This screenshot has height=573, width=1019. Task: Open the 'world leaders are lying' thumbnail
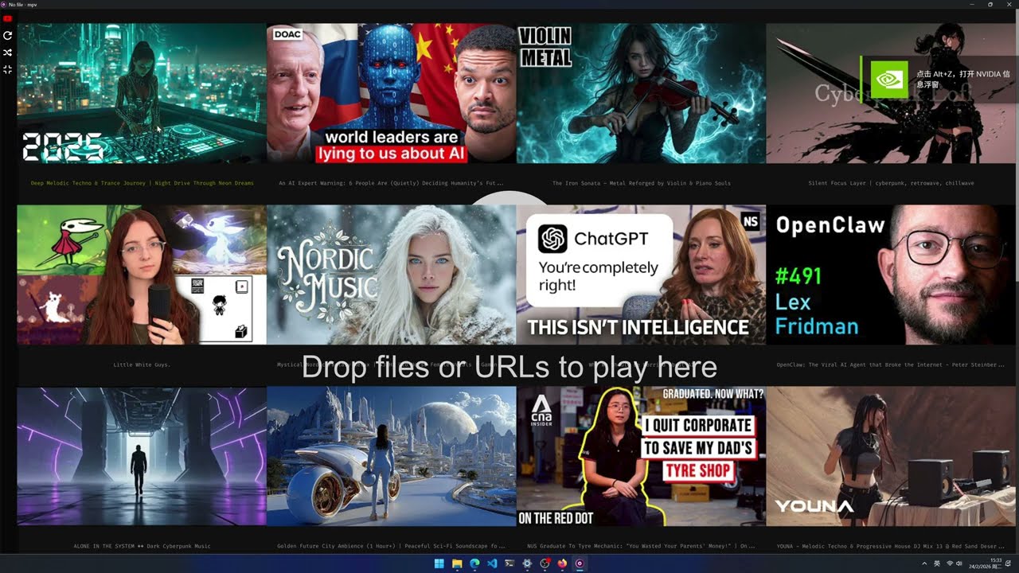point(392,93)
